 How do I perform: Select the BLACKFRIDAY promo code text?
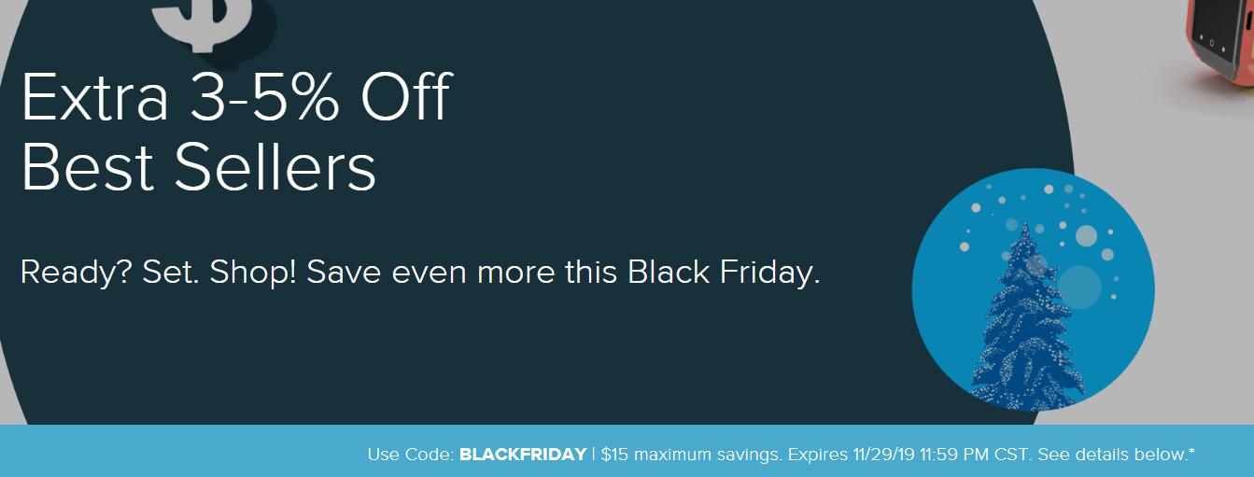pos(523,455)
